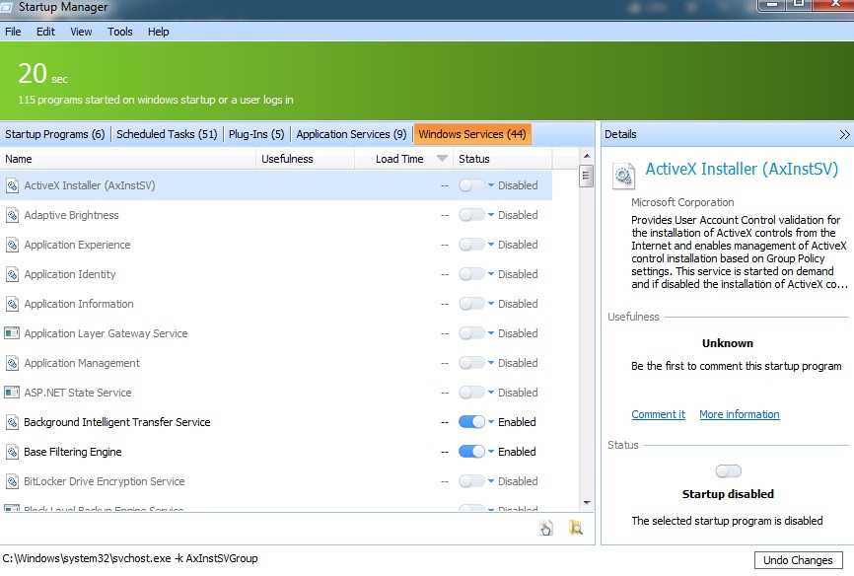Click the Application Layer Gateway Service icon
854x576 pixels.
click(x=12, y=333)
